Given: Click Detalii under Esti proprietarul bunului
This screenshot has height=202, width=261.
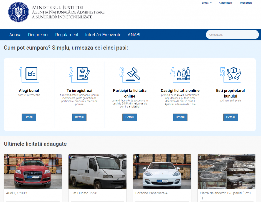Looking at the screenshot, I should [230, 117].
